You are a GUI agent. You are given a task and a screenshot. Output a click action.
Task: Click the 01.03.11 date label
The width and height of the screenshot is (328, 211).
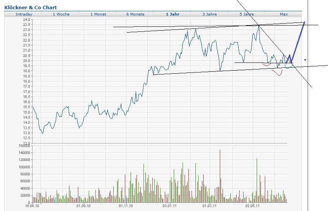click(x=209, y=206)
